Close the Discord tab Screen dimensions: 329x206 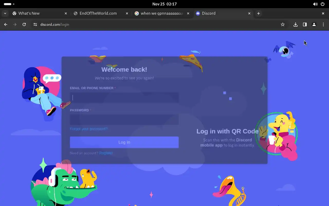249,13
